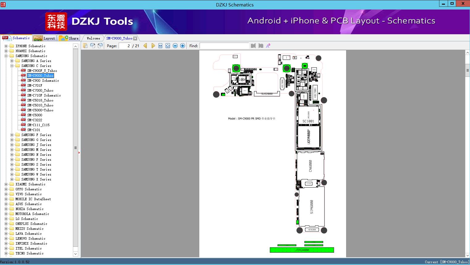Select VIVO Schematic in tree
The width and height of the screenshot is (470, 265).
coord(28,194)
